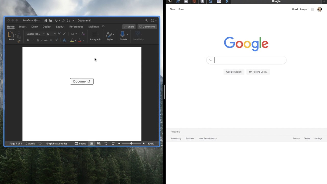Open the Change Case Aa dropdown
Image resolution: width=327 pixels, height=184 pixels.
pyautogui.click(x=74, y=34)
